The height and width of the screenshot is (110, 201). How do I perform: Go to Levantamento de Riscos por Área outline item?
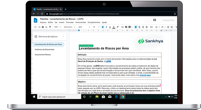click(x=49, y=44)
